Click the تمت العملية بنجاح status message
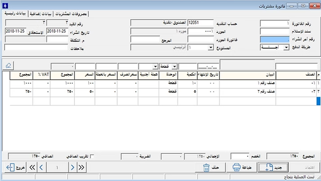The image size is (321, 181). pyautogui.click(x=299, y=177)
